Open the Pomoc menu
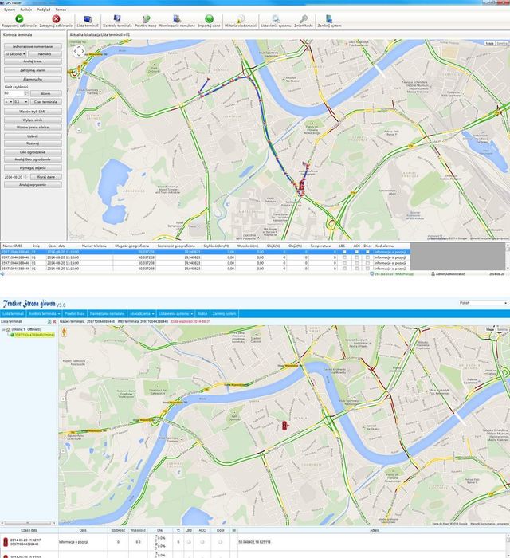510x558 pixels. pyautogui.click(x=61, y=10)
